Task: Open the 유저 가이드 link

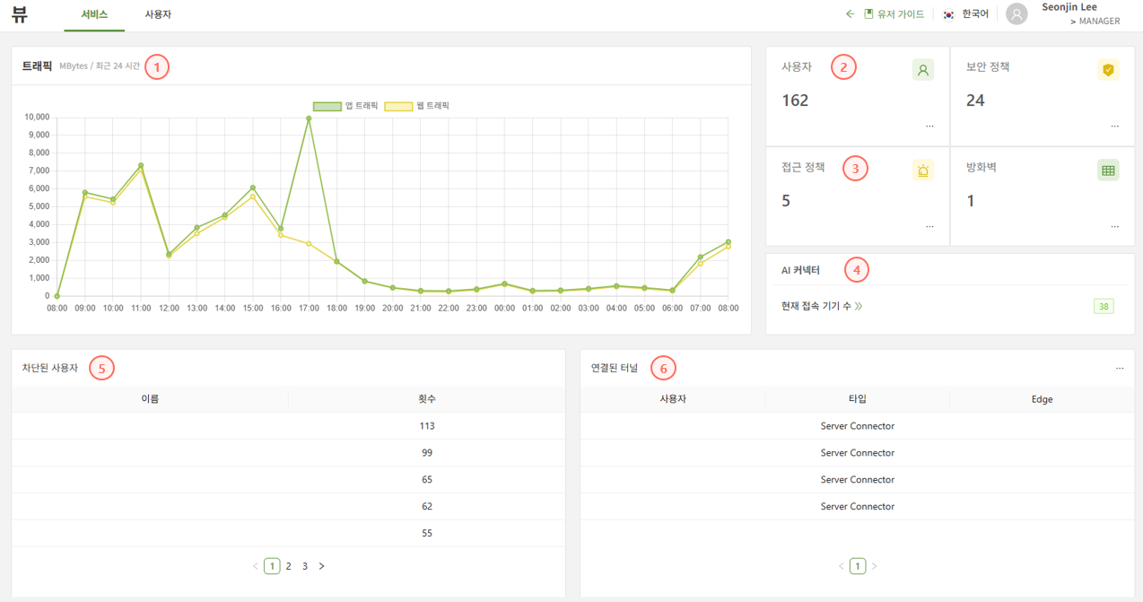Action: pos(898,14)
